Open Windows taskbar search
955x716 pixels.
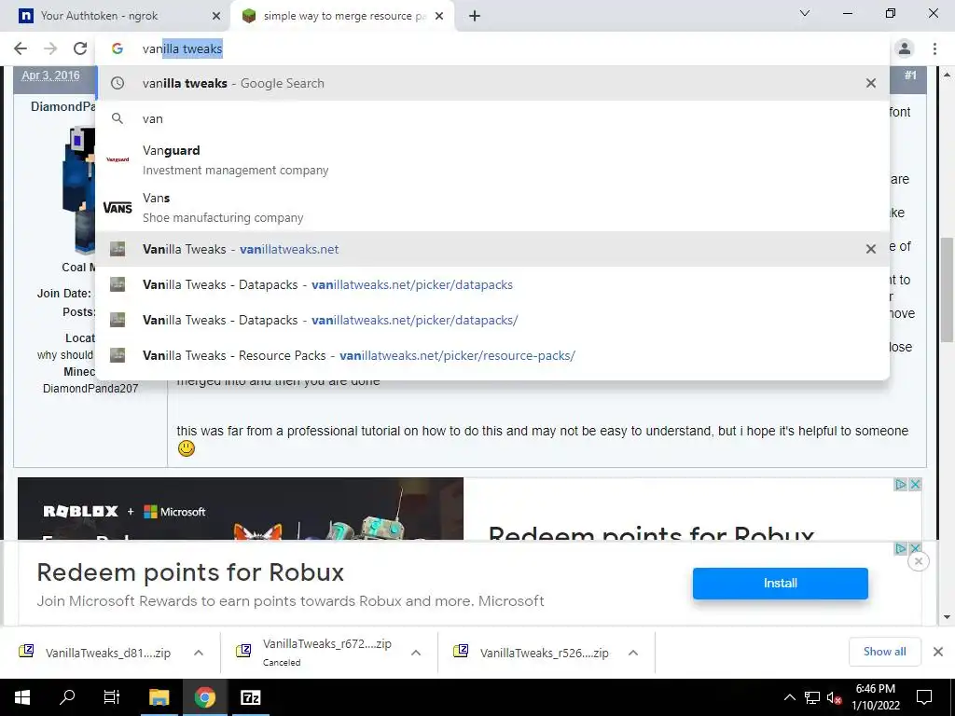(67, 697)
